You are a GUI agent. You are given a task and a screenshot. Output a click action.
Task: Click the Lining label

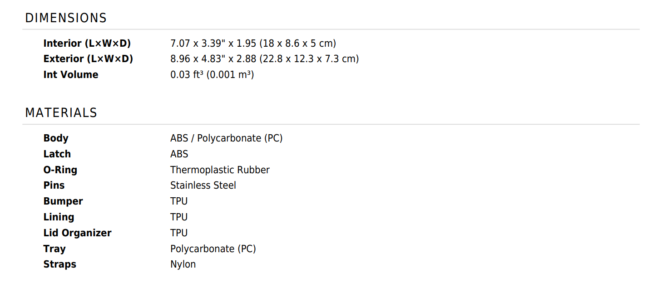[59, 217]
